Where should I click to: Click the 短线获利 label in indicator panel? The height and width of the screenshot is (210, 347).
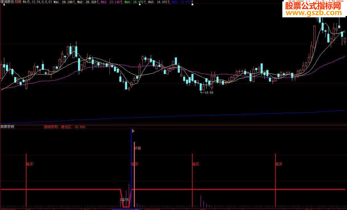pos(51,127)
